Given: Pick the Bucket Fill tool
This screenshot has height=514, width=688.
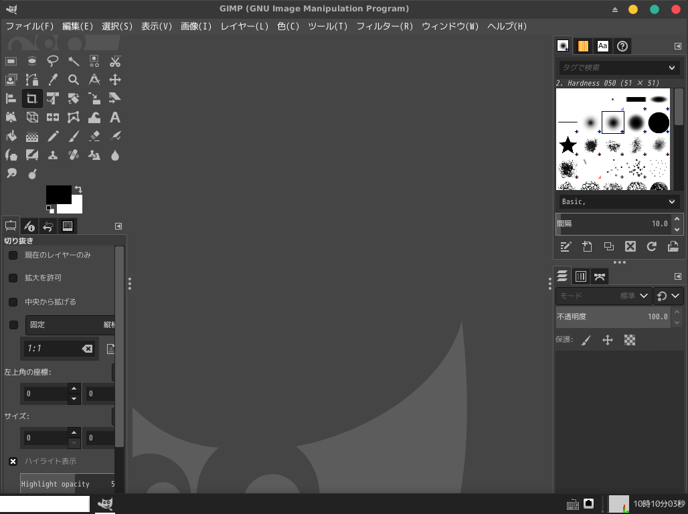Looking at the screenshot, I should tap(11, 136).
